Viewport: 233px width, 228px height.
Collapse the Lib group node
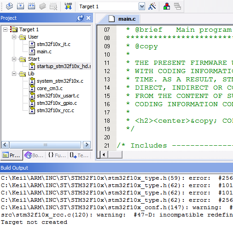(14, 74)
